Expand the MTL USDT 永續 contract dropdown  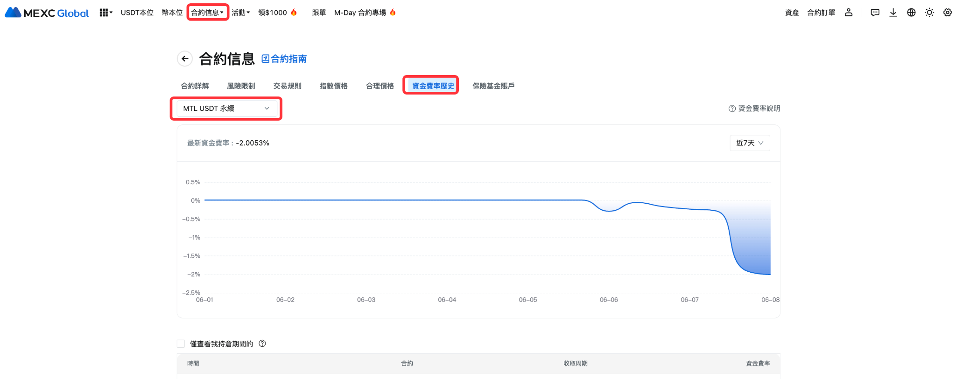(x=226, y=109)
